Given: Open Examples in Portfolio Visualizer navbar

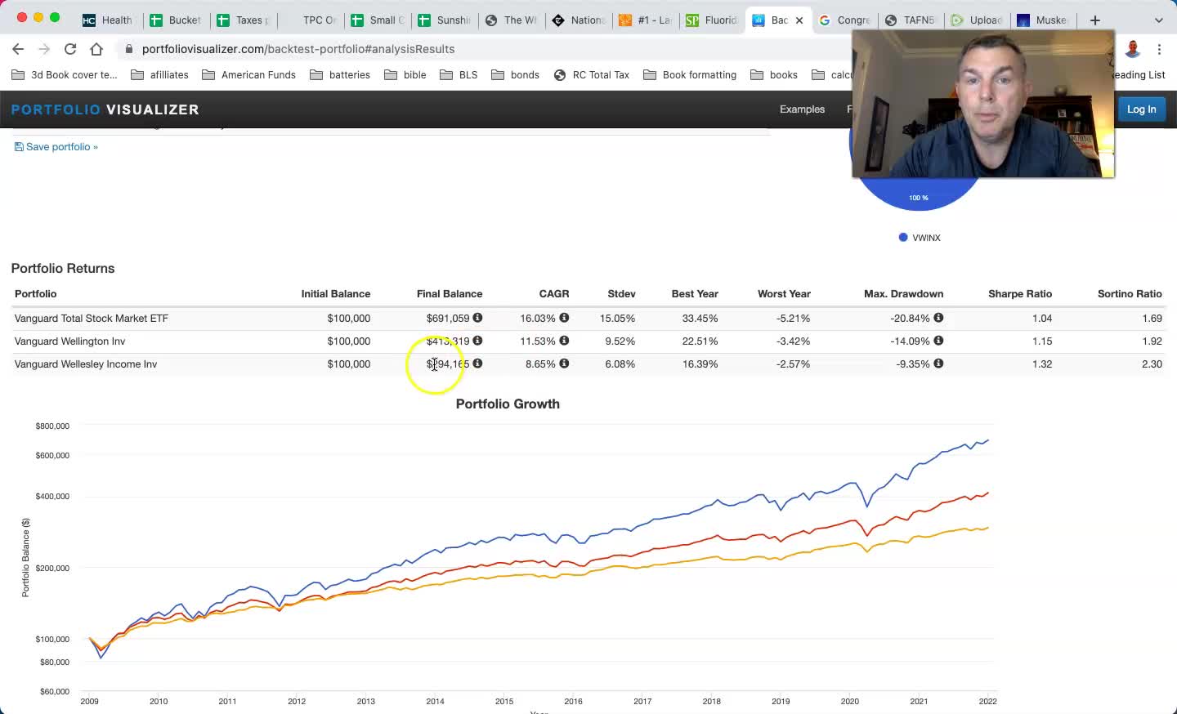Looking at the screenshot, I should 802,109.
